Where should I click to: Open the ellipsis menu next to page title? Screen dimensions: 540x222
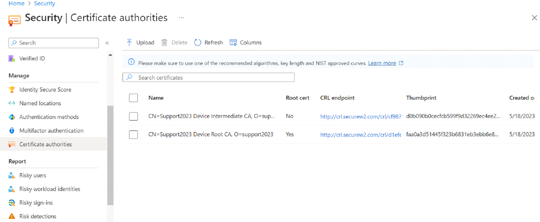coord(181,18)
